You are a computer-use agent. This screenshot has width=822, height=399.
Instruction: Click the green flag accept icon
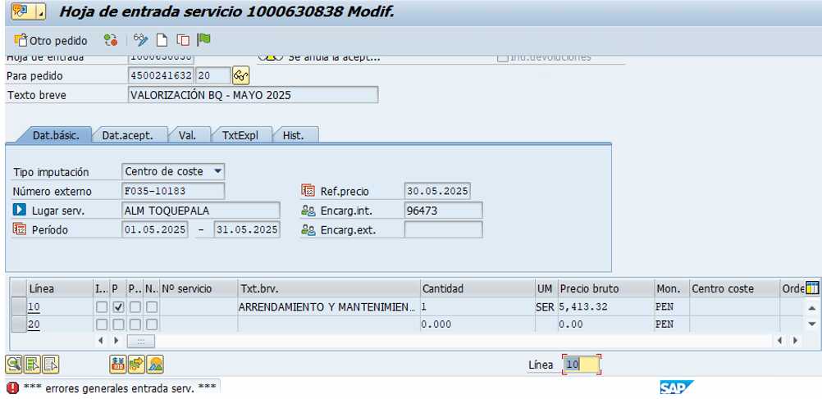[x=204, y=40]
